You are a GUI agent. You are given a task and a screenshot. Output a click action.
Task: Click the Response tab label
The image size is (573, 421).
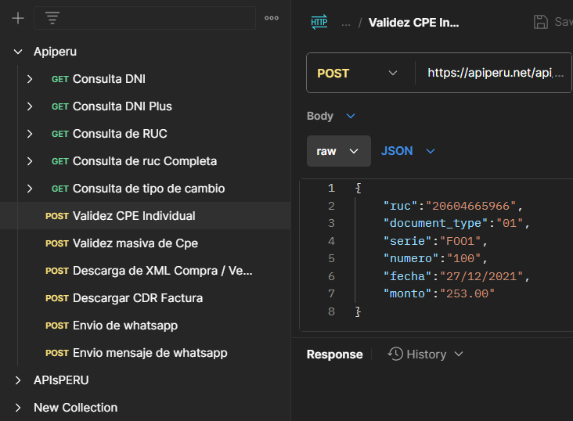334,354
